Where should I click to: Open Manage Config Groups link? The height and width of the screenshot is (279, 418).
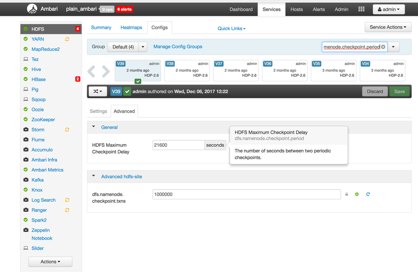point(178,47)
